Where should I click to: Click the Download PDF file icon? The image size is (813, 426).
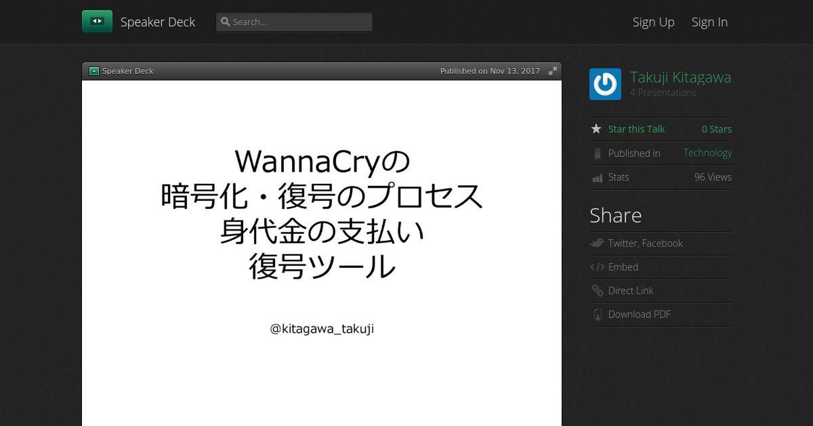coord(597,314)
